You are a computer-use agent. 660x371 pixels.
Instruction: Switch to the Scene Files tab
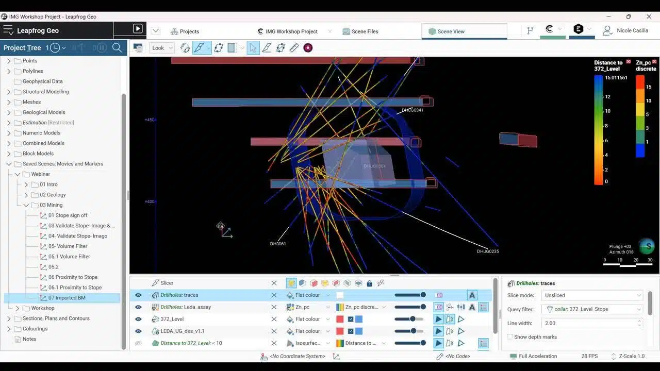tap(360, 31)
